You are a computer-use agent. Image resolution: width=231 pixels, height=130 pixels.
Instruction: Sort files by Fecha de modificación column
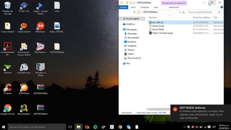point(202,18)
